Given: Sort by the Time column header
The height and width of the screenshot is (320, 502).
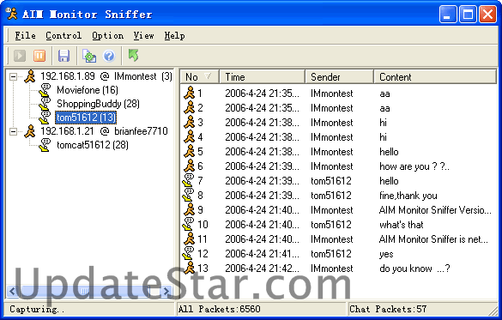Looking at the screenshot, I should [x=263, y=77].
